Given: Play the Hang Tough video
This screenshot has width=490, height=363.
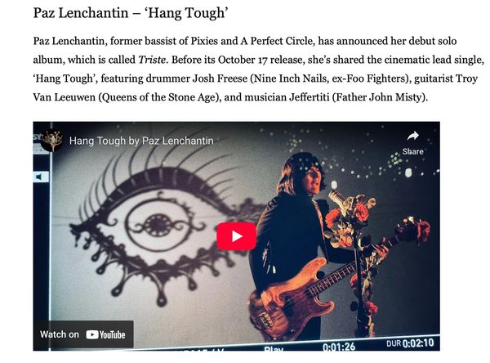Looking at the screenshot, I should pos(237,236).
